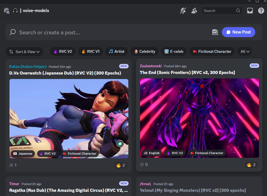This screenshot has height=196, width=267.
Task: Click the NEW badge on the Ragatha post
Action: (x=124, y=183)
